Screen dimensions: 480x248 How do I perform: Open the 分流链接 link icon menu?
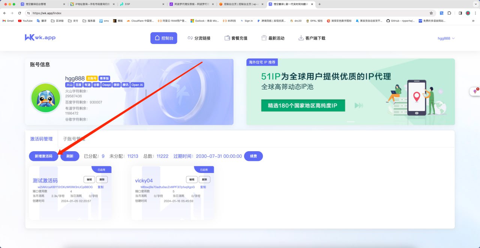[199, 38]
